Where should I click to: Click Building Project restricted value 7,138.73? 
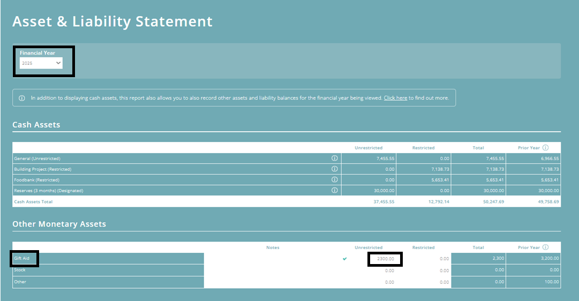pyautogui.click(x=440, y=169)
